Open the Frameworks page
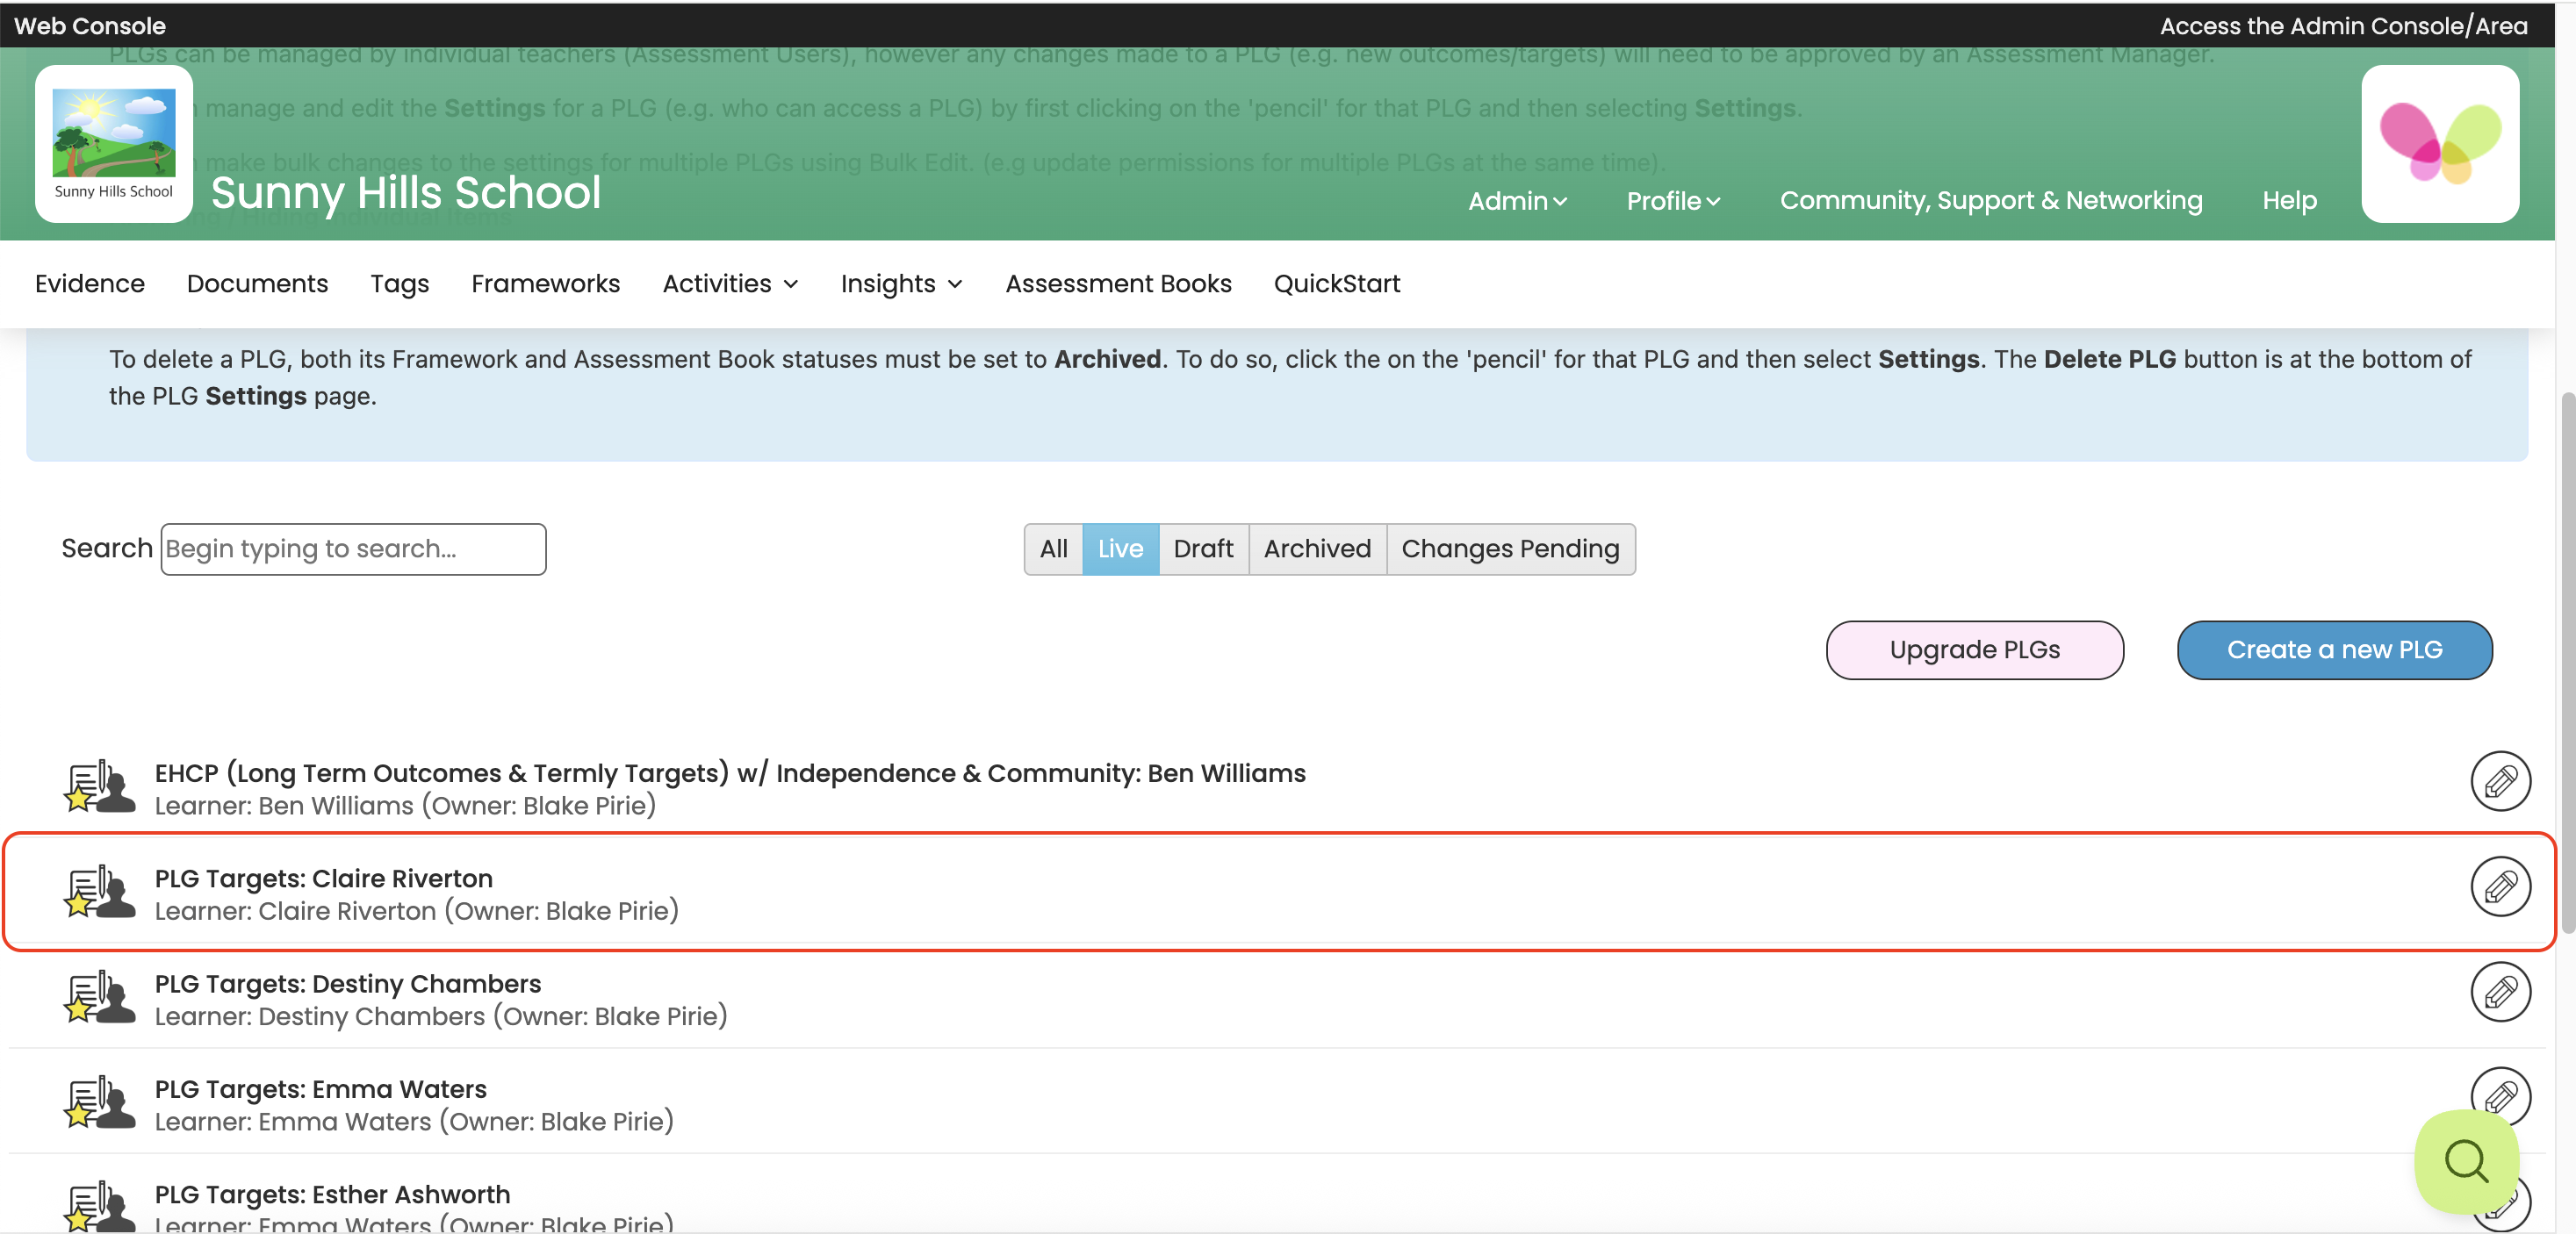Screen dimensions: 2576x1234 pos(545,284)
